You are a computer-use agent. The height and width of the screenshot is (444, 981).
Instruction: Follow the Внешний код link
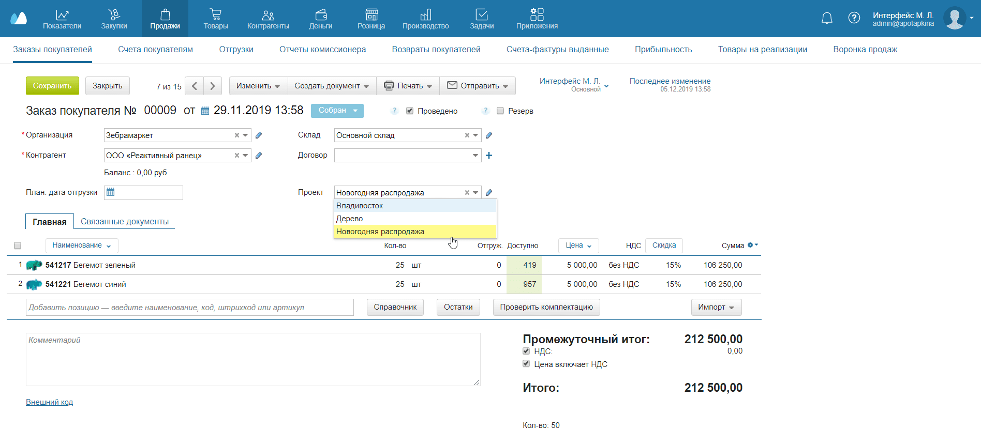50,402
